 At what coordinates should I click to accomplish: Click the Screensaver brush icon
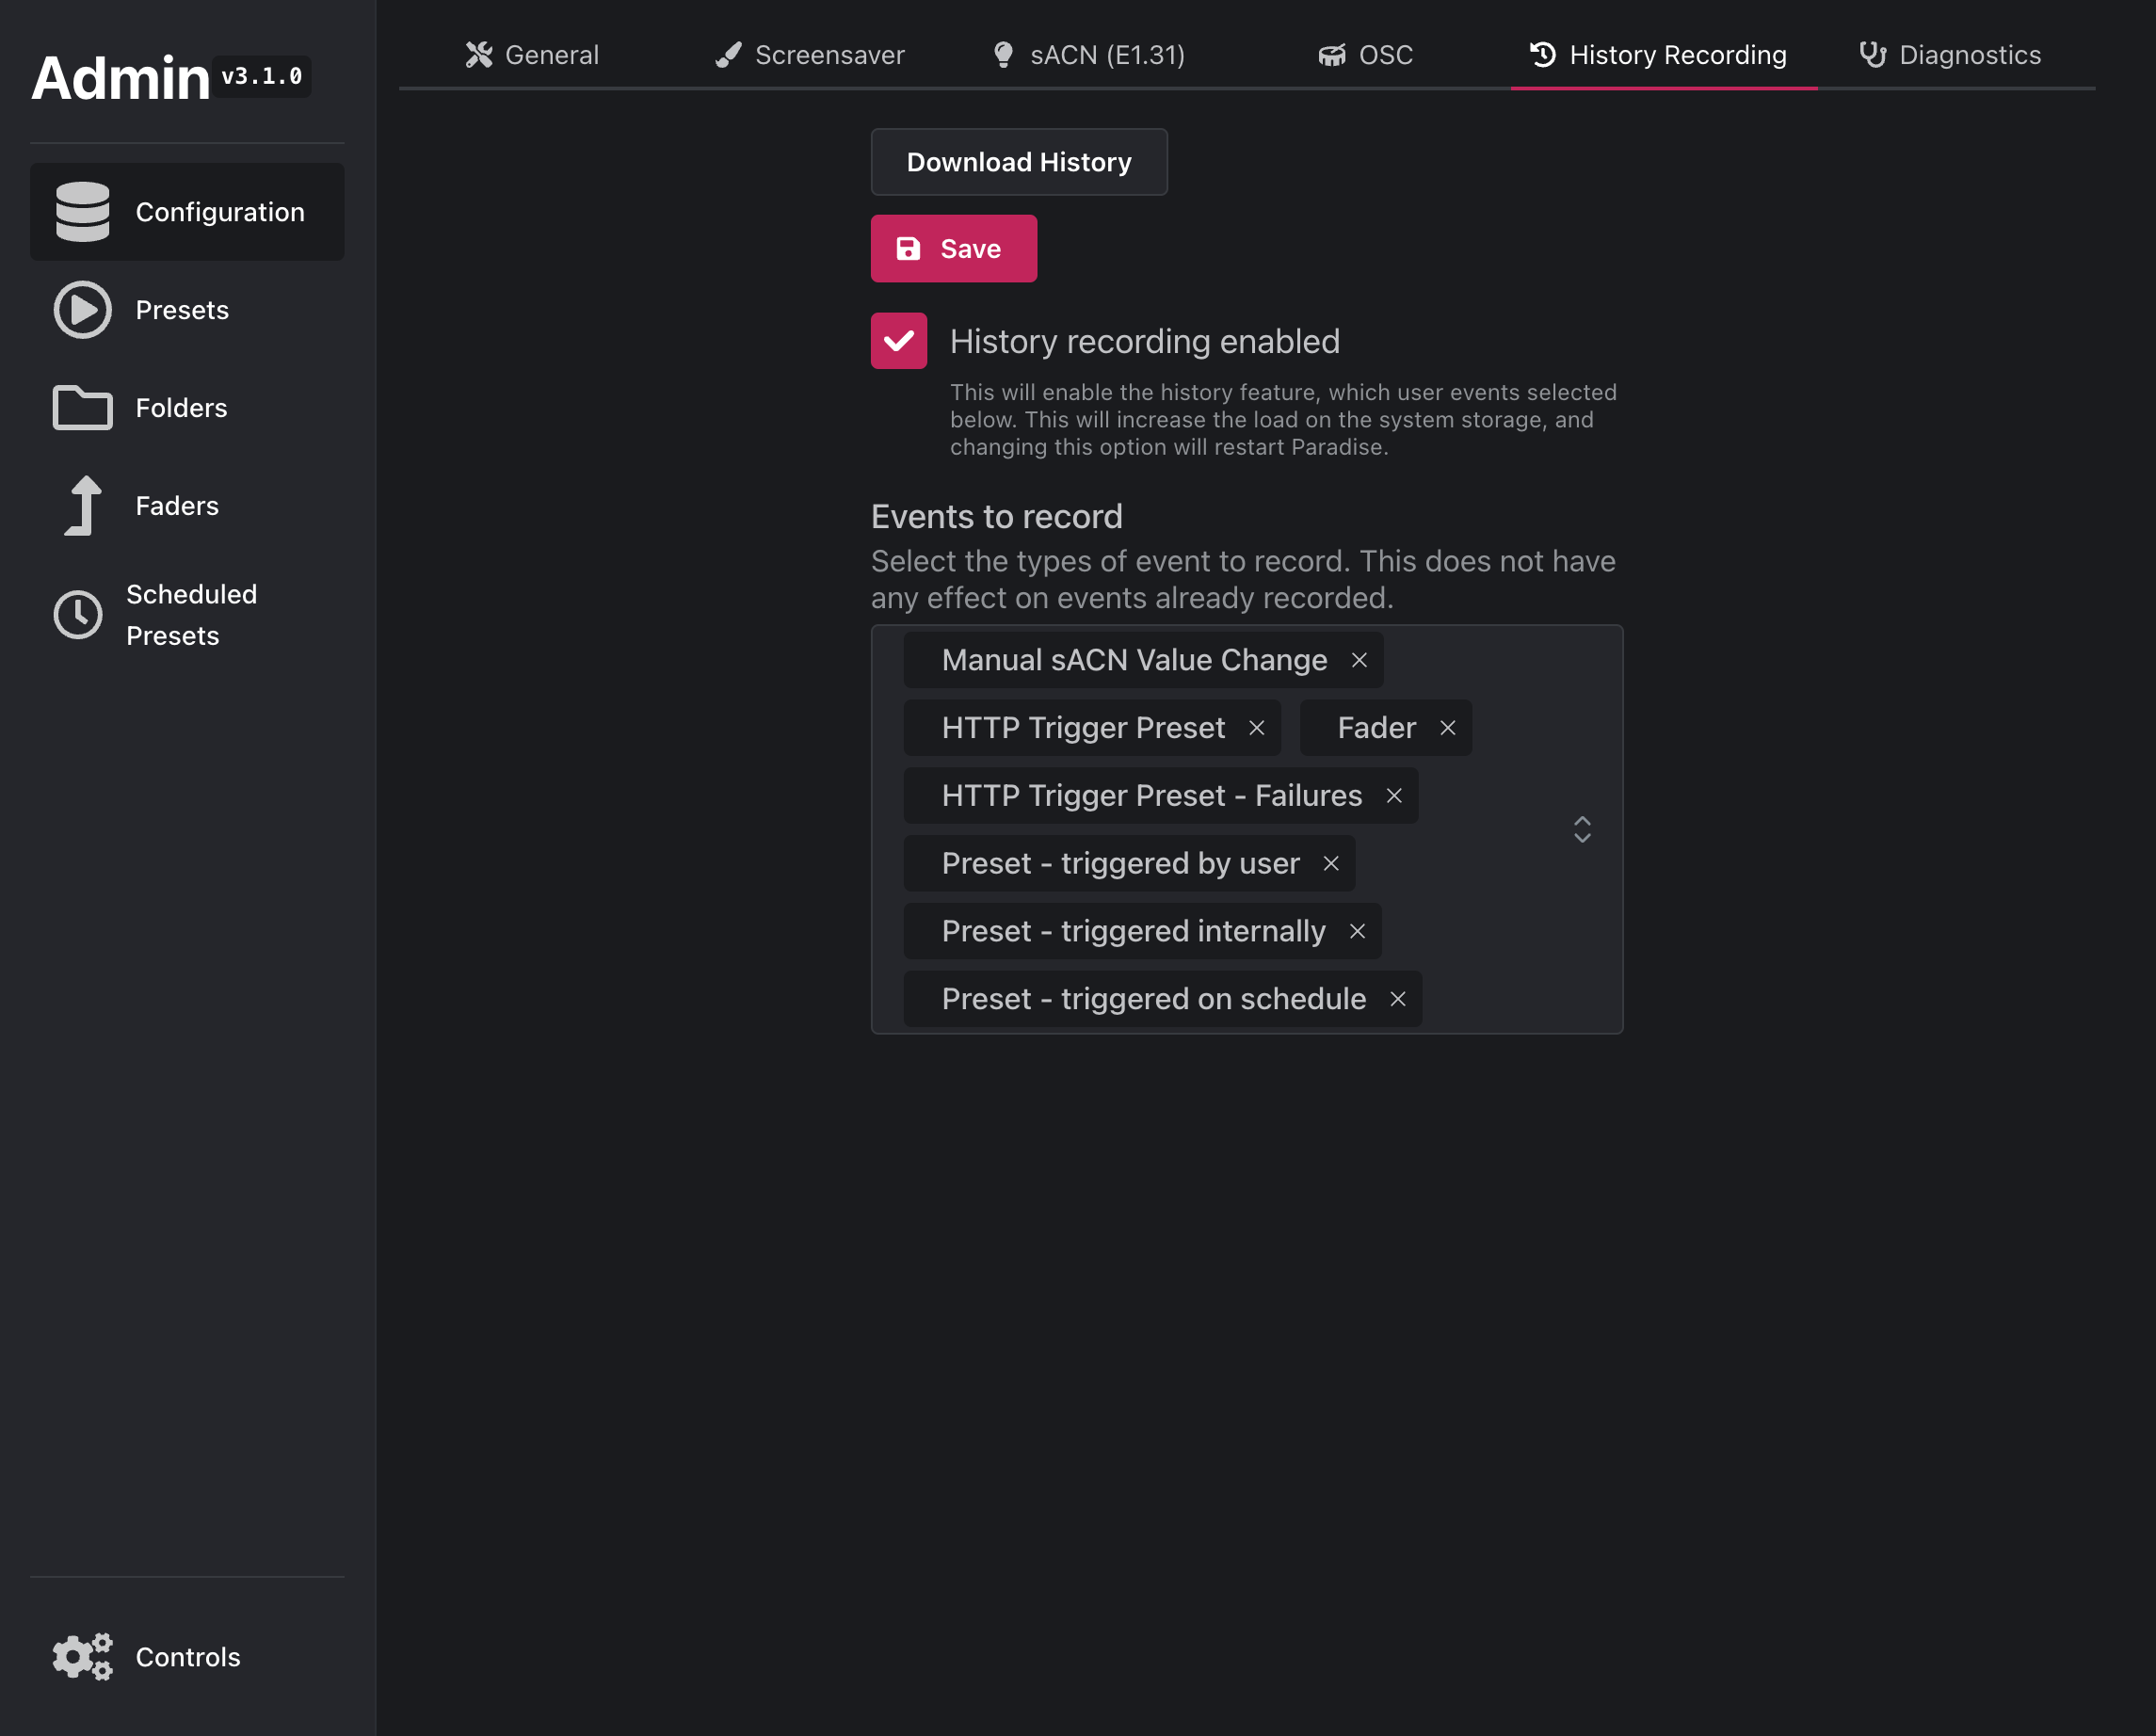click(x=729, y=55)
